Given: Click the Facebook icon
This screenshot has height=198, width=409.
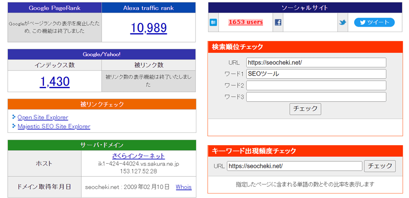Looking at the screenshot, I should pyautogui.click(x=278, y=22).
